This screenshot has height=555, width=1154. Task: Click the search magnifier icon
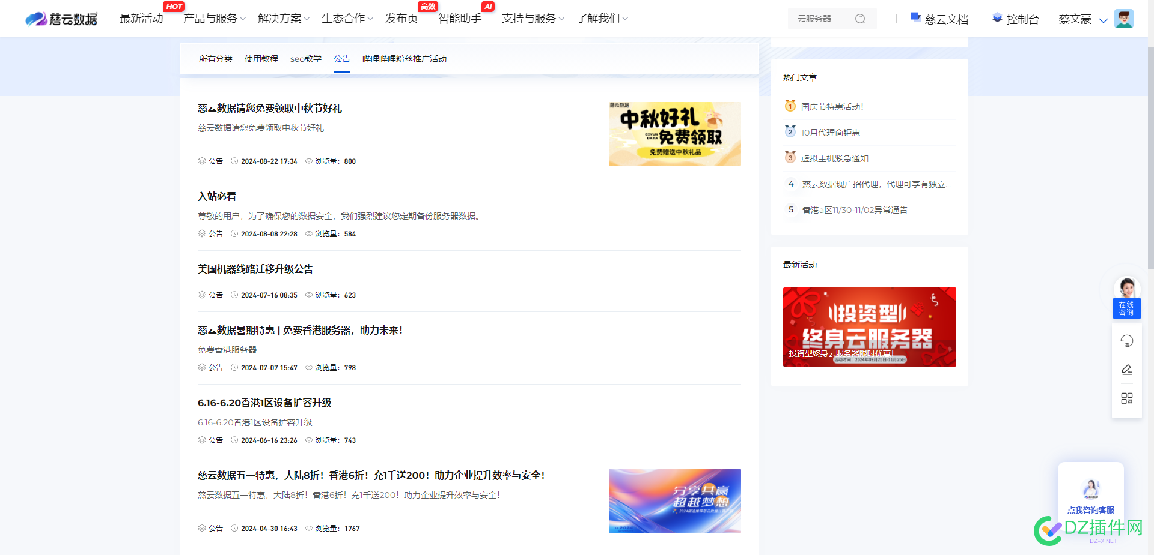(x=860, y=19)
